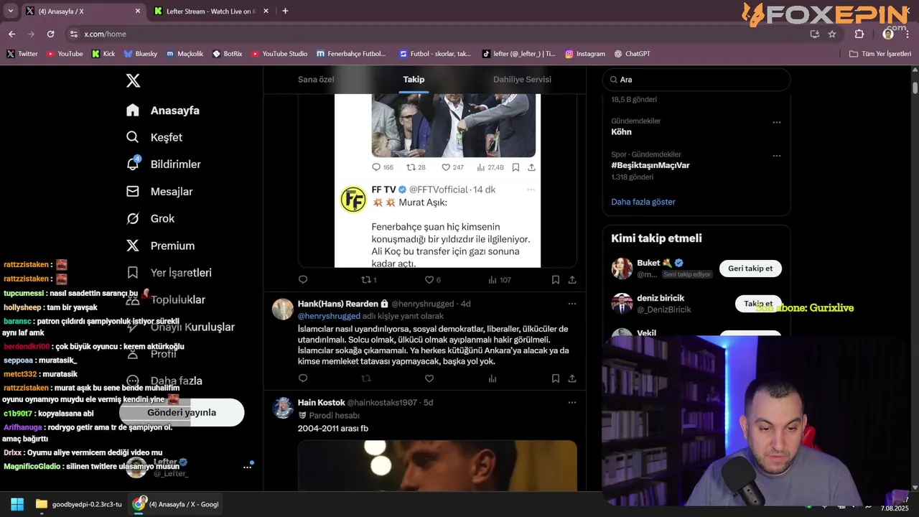The image size is (919, 517).
Task: Reply to Hank(Hans) Rearden's tweet
Action: point(303,378)
